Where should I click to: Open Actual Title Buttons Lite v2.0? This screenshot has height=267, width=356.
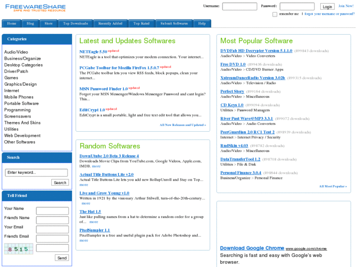pyautogui.click(x=106, y=174)
